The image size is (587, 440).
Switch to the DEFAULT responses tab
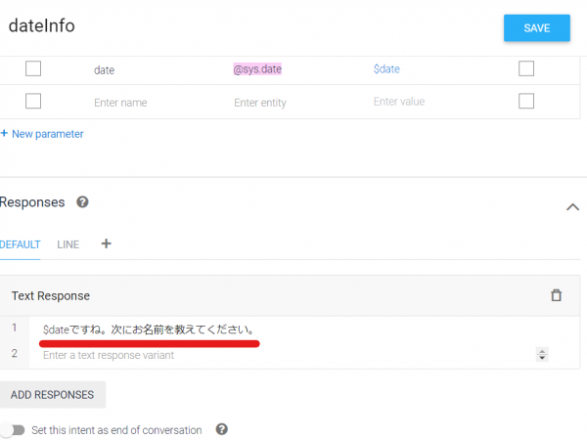[21, 243]
